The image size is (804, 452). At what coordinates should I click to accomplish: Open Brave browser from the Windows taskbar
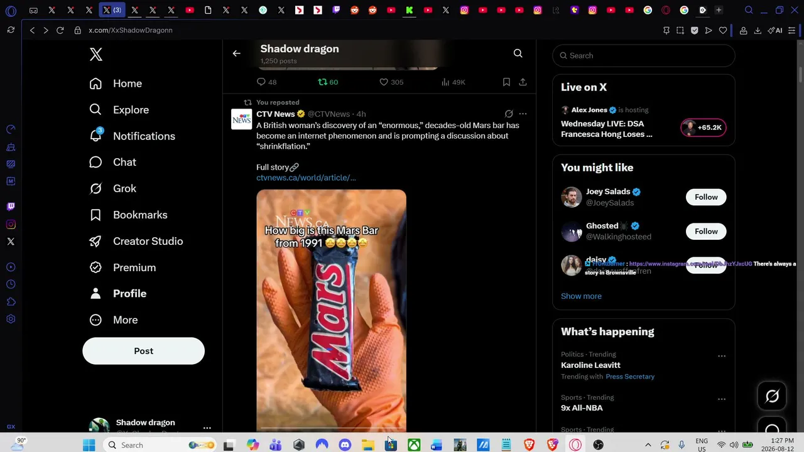(x=529, y=445)
